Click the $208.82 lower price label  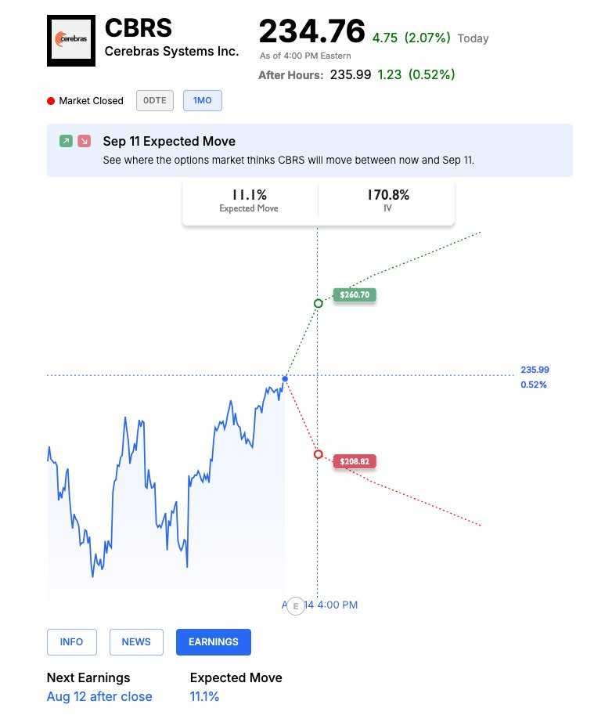(355, 461)
